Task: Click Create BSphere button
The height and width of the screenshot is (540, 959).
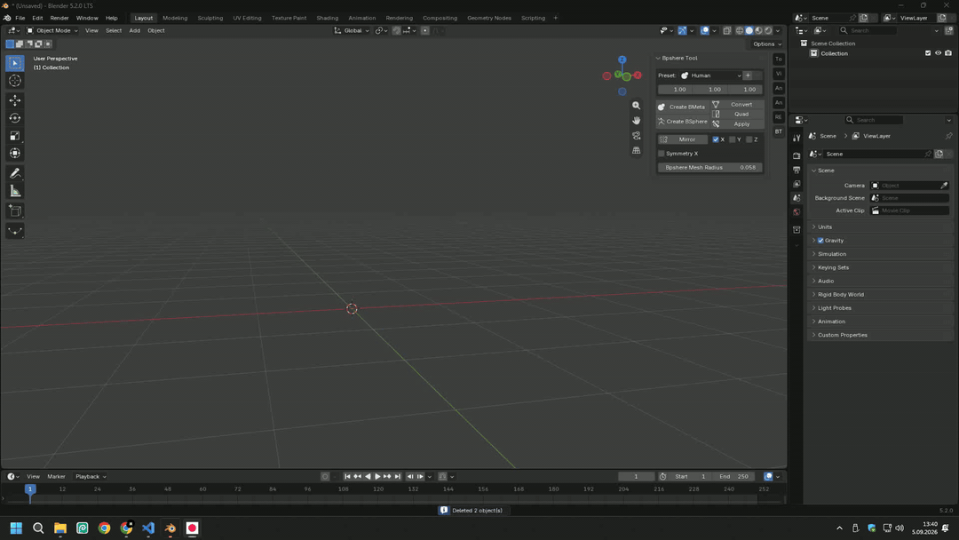Action: point(683,122)
